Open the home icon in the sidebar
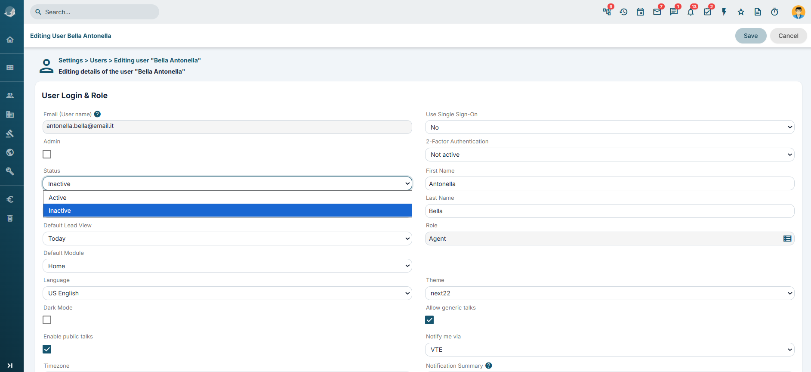Viewport: 811px width, 372px height. [10, 40]
